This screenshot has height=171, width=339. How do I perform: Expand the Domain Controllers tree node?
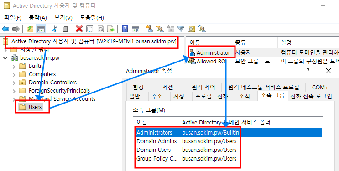pyautogui.click(x=14, y=83)
